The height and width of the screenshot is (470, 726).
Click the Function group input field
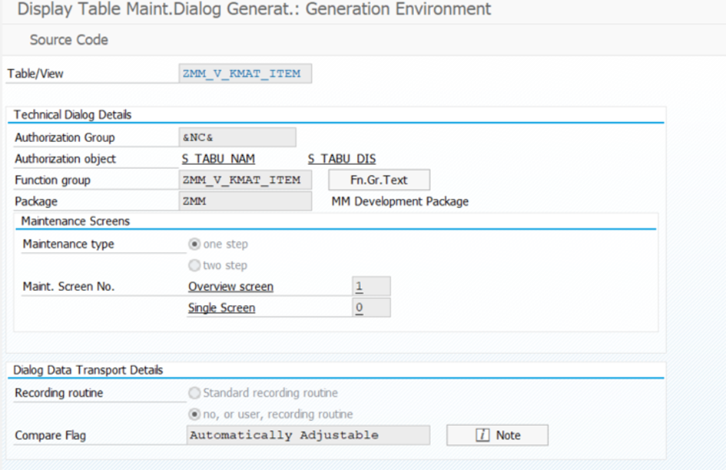[x=245, y=180]
